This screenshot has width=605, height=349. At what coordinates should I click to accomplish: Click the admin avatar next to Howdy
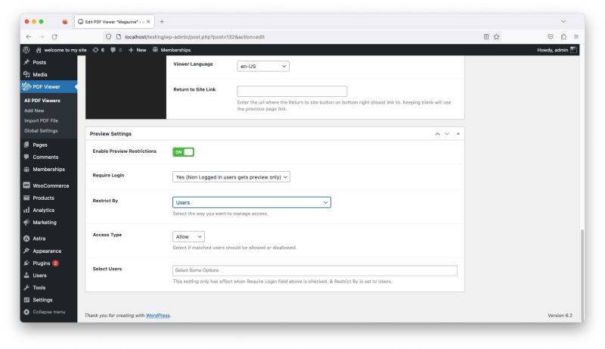[x=573, y=50]
